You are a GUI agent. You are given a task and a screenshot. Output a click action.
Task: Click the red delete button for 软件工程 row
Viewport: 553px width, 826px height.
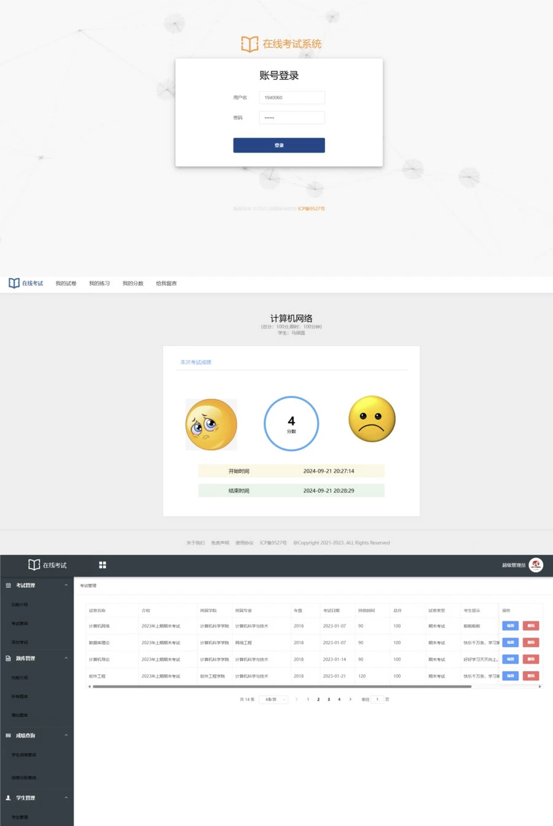531,676
